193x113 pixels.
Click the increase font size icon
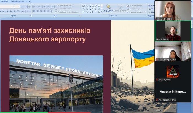coord(22,6)
